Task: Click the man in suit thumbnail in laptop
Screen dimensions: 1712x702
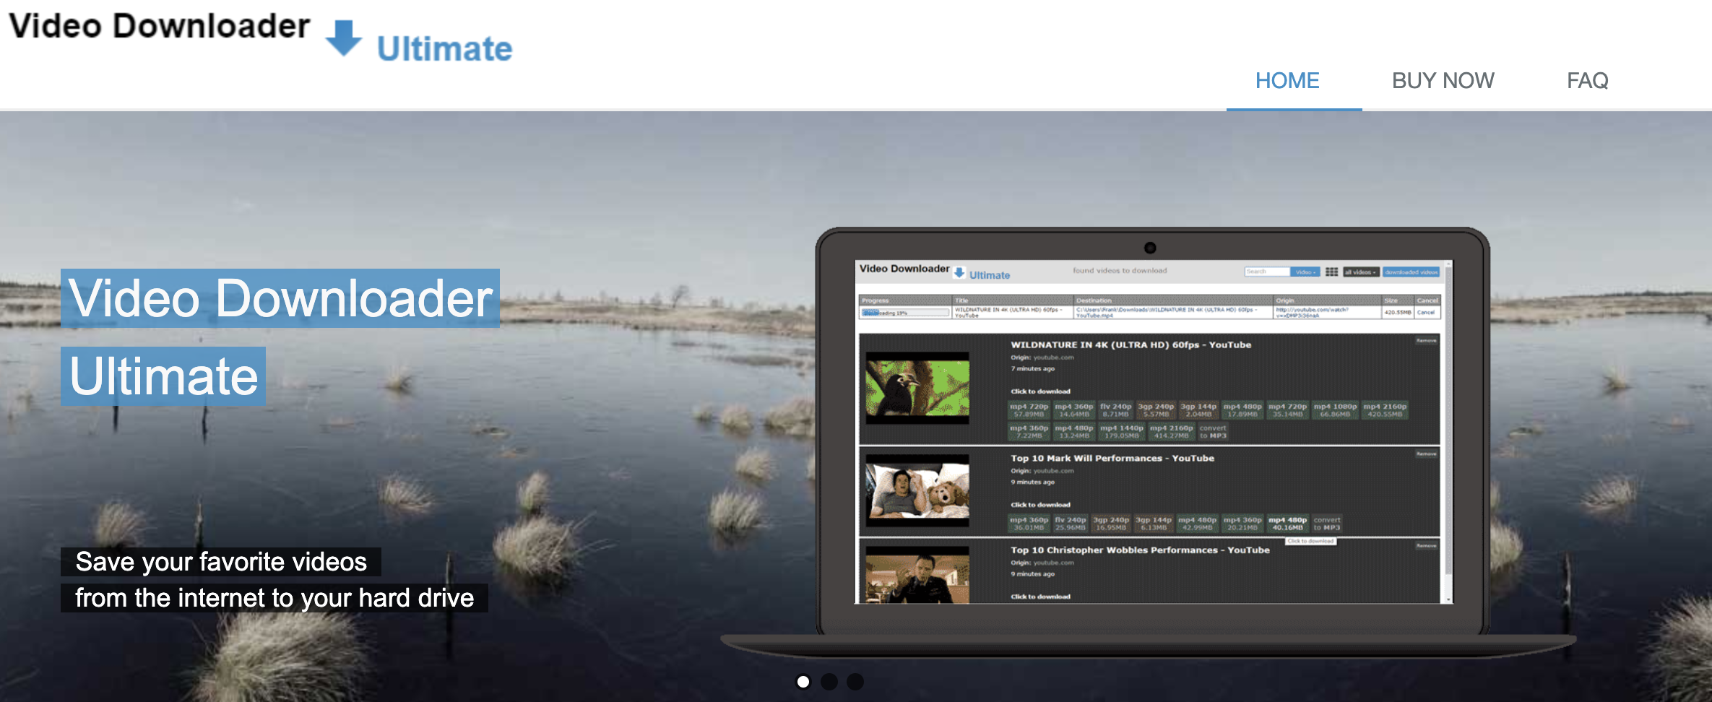Action: (x=917, y=575)
